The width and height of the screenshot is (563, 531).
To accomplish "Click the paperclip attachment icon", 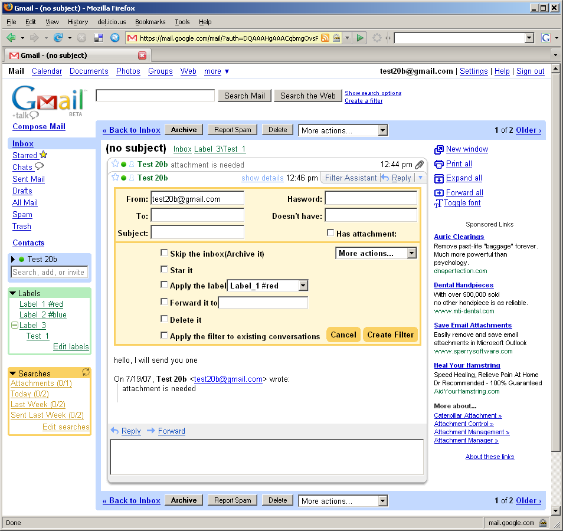I will pos(419,165).
